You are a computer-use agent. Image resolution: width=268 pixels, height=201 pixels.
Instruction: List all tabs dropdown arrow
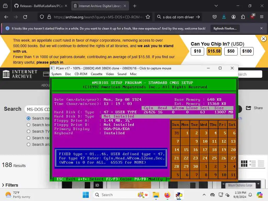[x=216, y=6]
